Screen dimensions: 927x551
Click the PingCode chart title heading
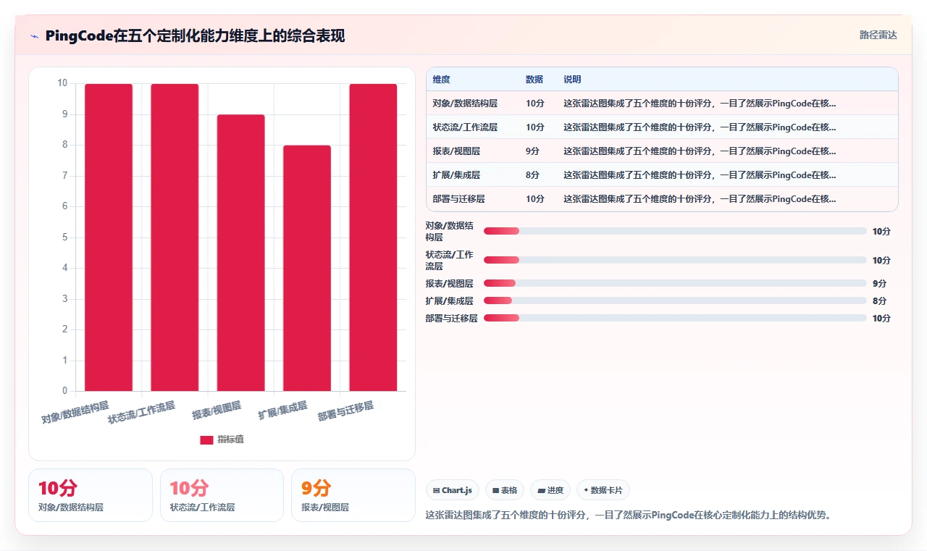coord(195,35)
